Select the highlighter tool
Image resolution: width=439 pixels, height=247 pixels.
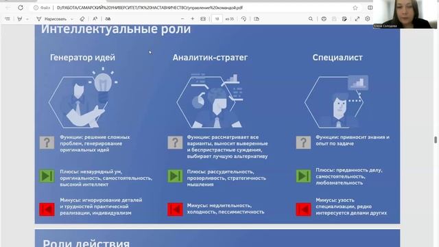(x=20, y=19)
